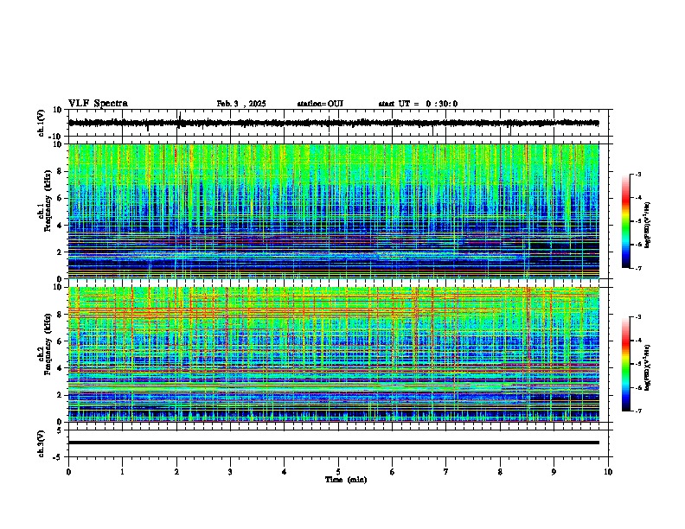
Task: Select the "start UT = 0:30:0" text
Action: point(418,104)
